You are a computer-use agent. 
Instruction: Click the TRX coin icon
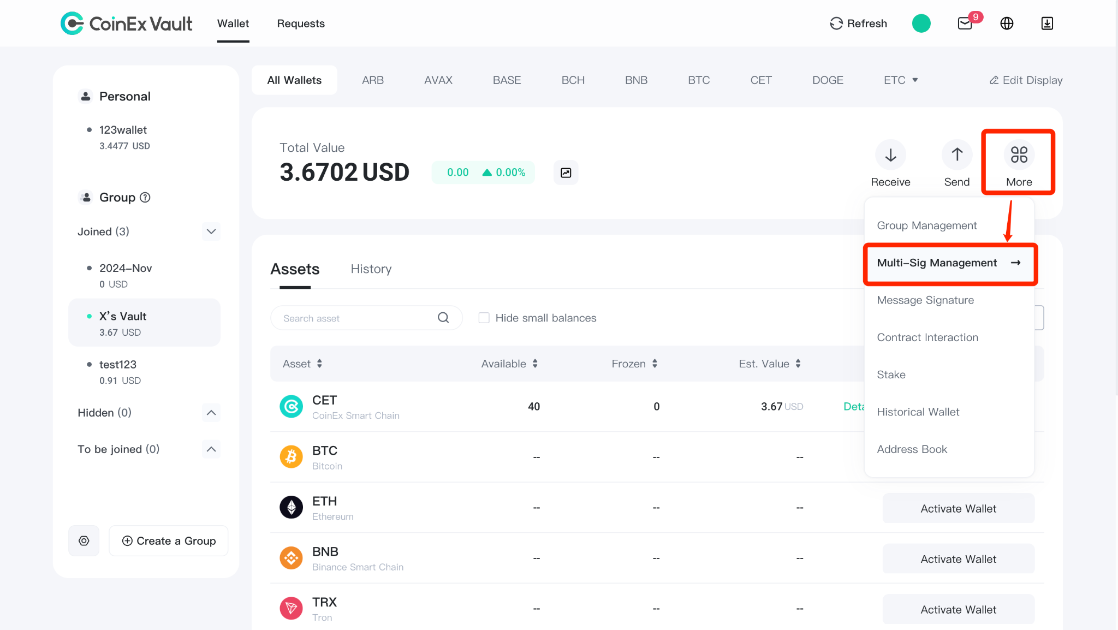tap(292, 608)
